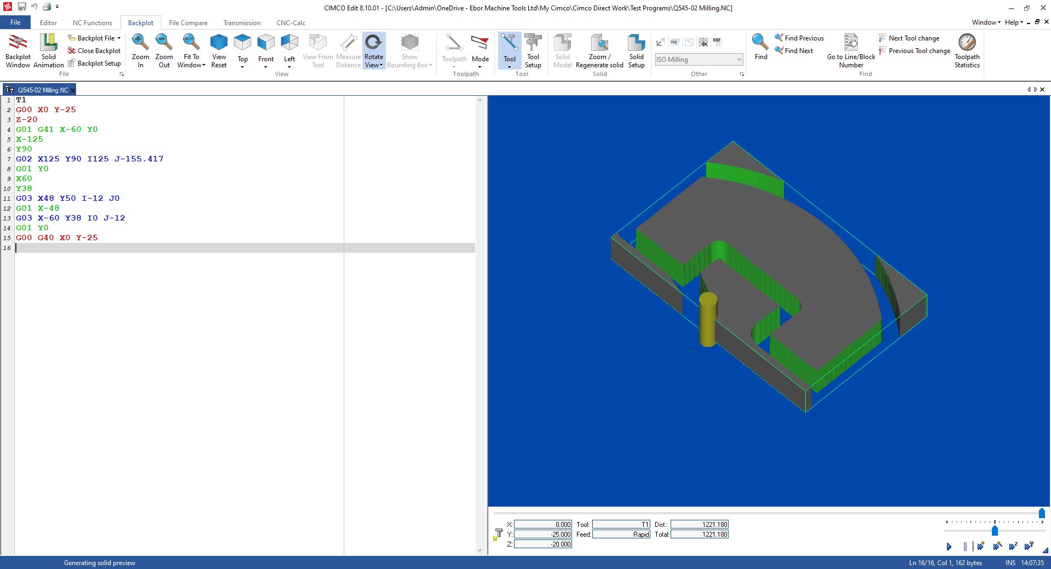The width and height of the screenshot is (1051, 569).
Task: Toggle the controller-style 3D box icon in Other group
Action: point(675,42)
